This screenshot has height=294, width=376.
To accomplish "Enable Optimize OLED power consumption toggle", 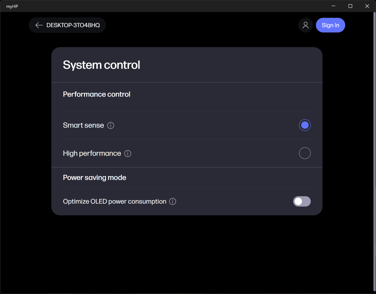I will pos(302,201).
